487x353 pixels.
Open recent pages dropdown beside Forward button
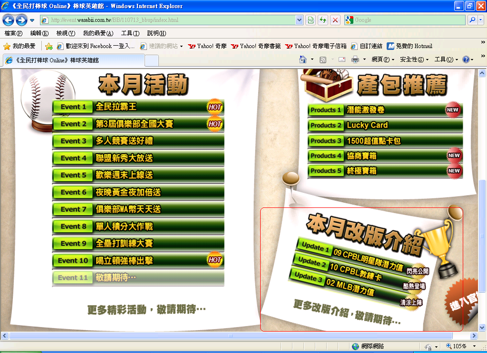click(x=32, y=20)
